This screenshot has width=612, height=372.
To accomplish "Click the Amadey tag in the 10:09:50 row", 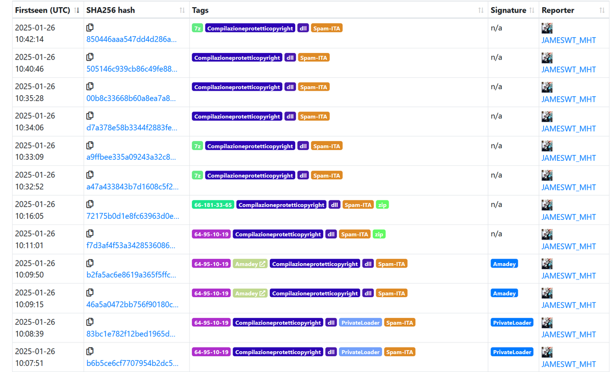I will tap(250, 264).
